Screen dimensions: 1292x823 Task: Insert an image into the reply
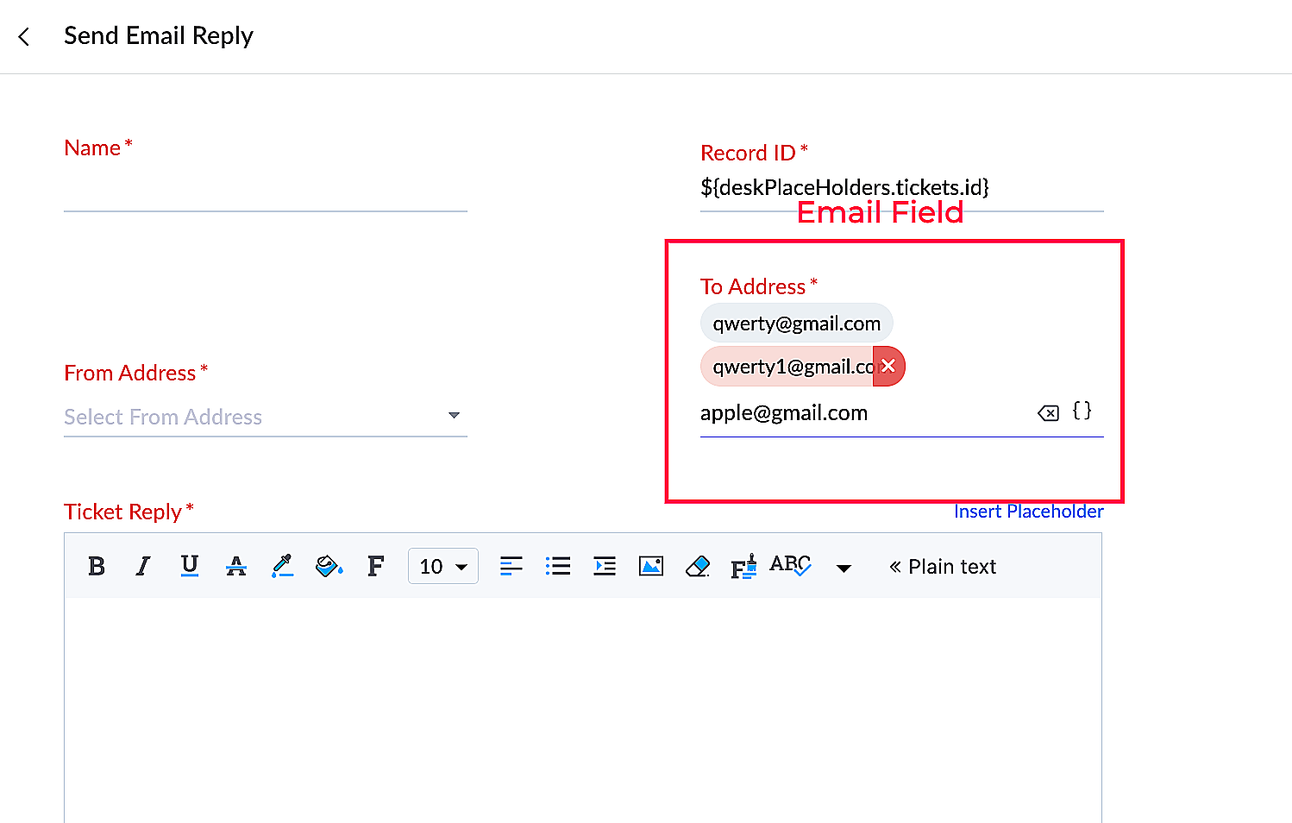pyautogui.click(x=651, y=567)
